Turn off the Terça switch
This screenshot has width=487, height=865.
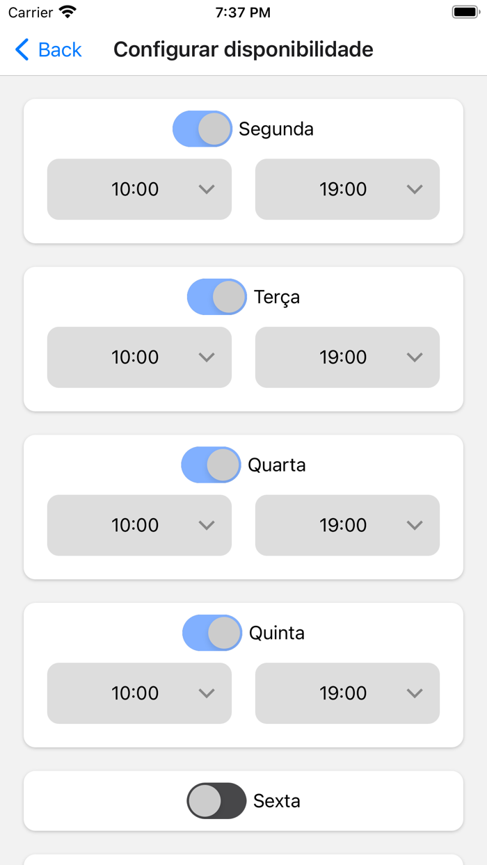click(217, 297)
